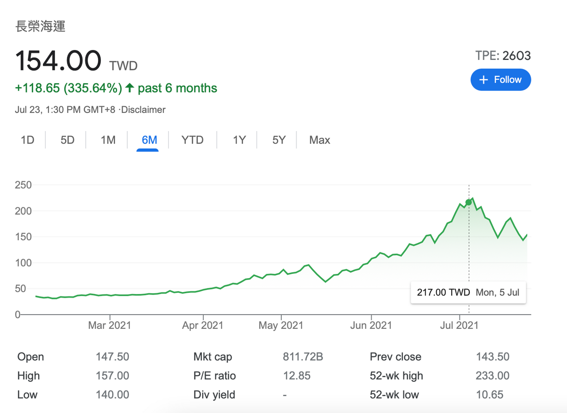Screen dimensions: 567x413
Task: Click the Jul 23, 1:30 PM timestamp
Action: coord(65,110)
